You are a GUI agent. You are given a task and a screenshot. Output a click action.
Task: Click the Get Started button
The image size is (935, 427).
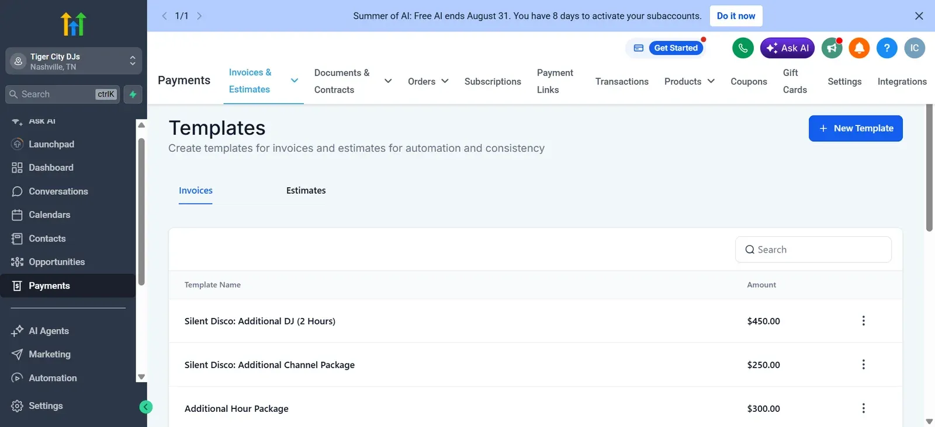pyautogui.click(x=676, y=48)
